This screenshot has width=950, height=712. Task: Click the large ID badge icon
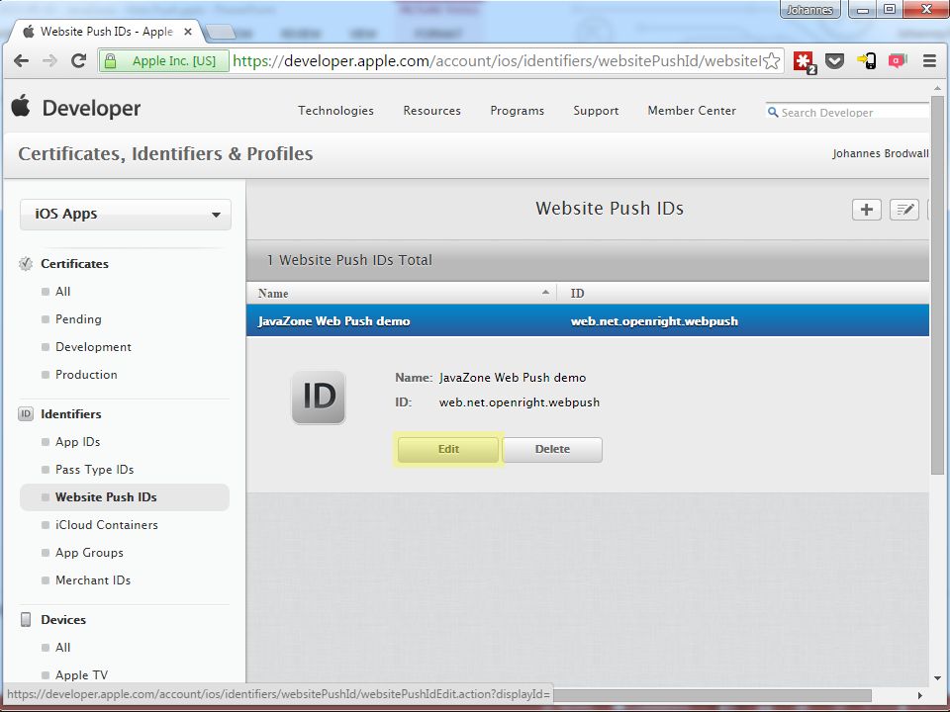click(x=319, y=398)
